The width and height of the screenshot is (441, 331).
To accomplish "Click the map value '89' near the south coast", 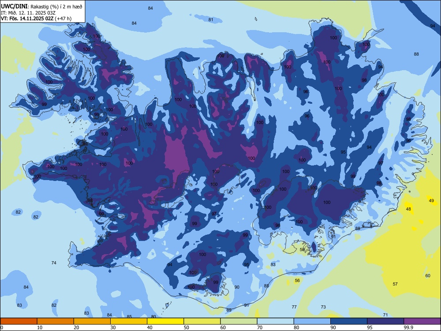I will click(229, 310).
